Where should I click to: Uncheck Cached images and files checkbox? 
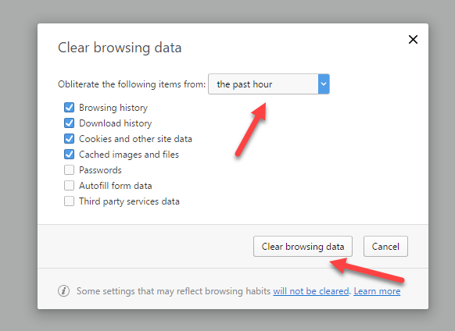(x=69, y=155)
